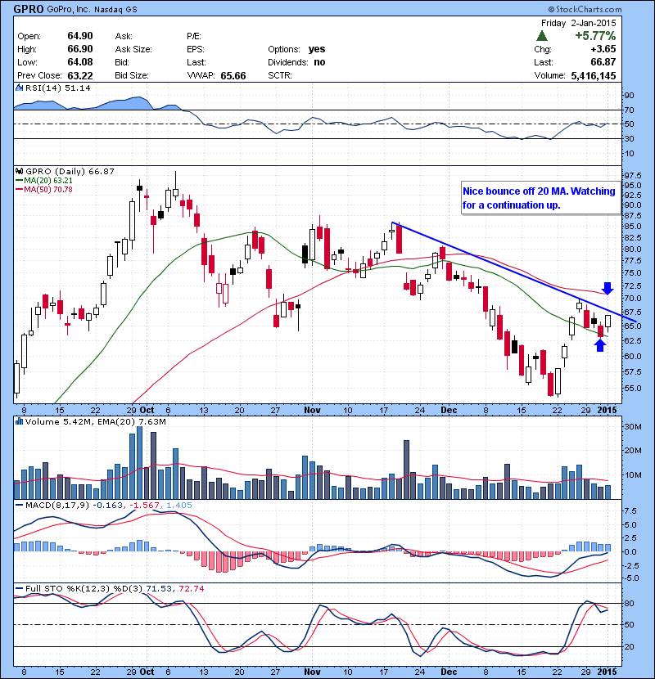Image resolution: width=655 pixels, height=679 pixels.
Task: Click the GPRO (Daily) candlestick legend icon
Action: pos(20,171)
